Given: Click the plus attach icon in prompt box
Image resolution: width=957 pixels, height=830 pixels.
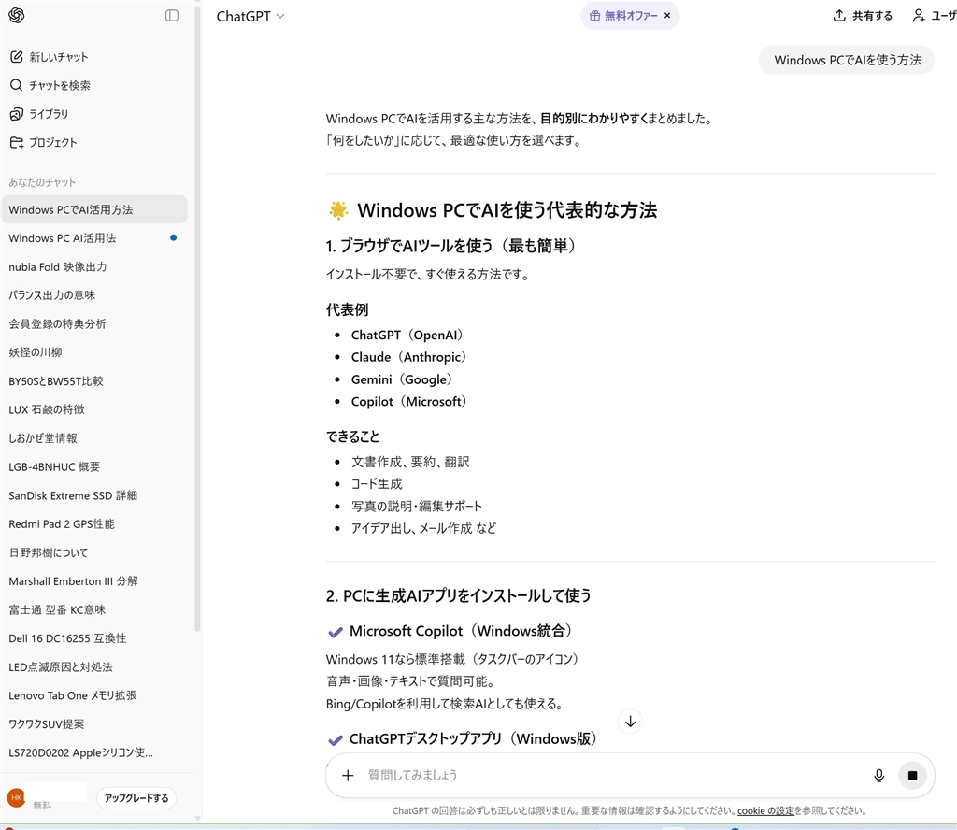Looking at the screenshot, I should (x=348, y=775).
